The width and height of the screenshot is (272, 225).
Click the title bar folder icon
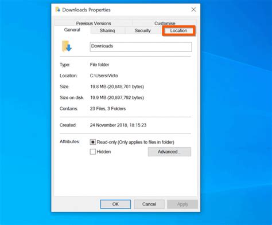57,10
